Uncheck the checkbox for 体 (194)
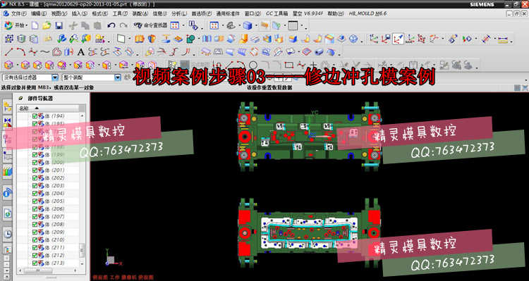 tap(35, 116)
